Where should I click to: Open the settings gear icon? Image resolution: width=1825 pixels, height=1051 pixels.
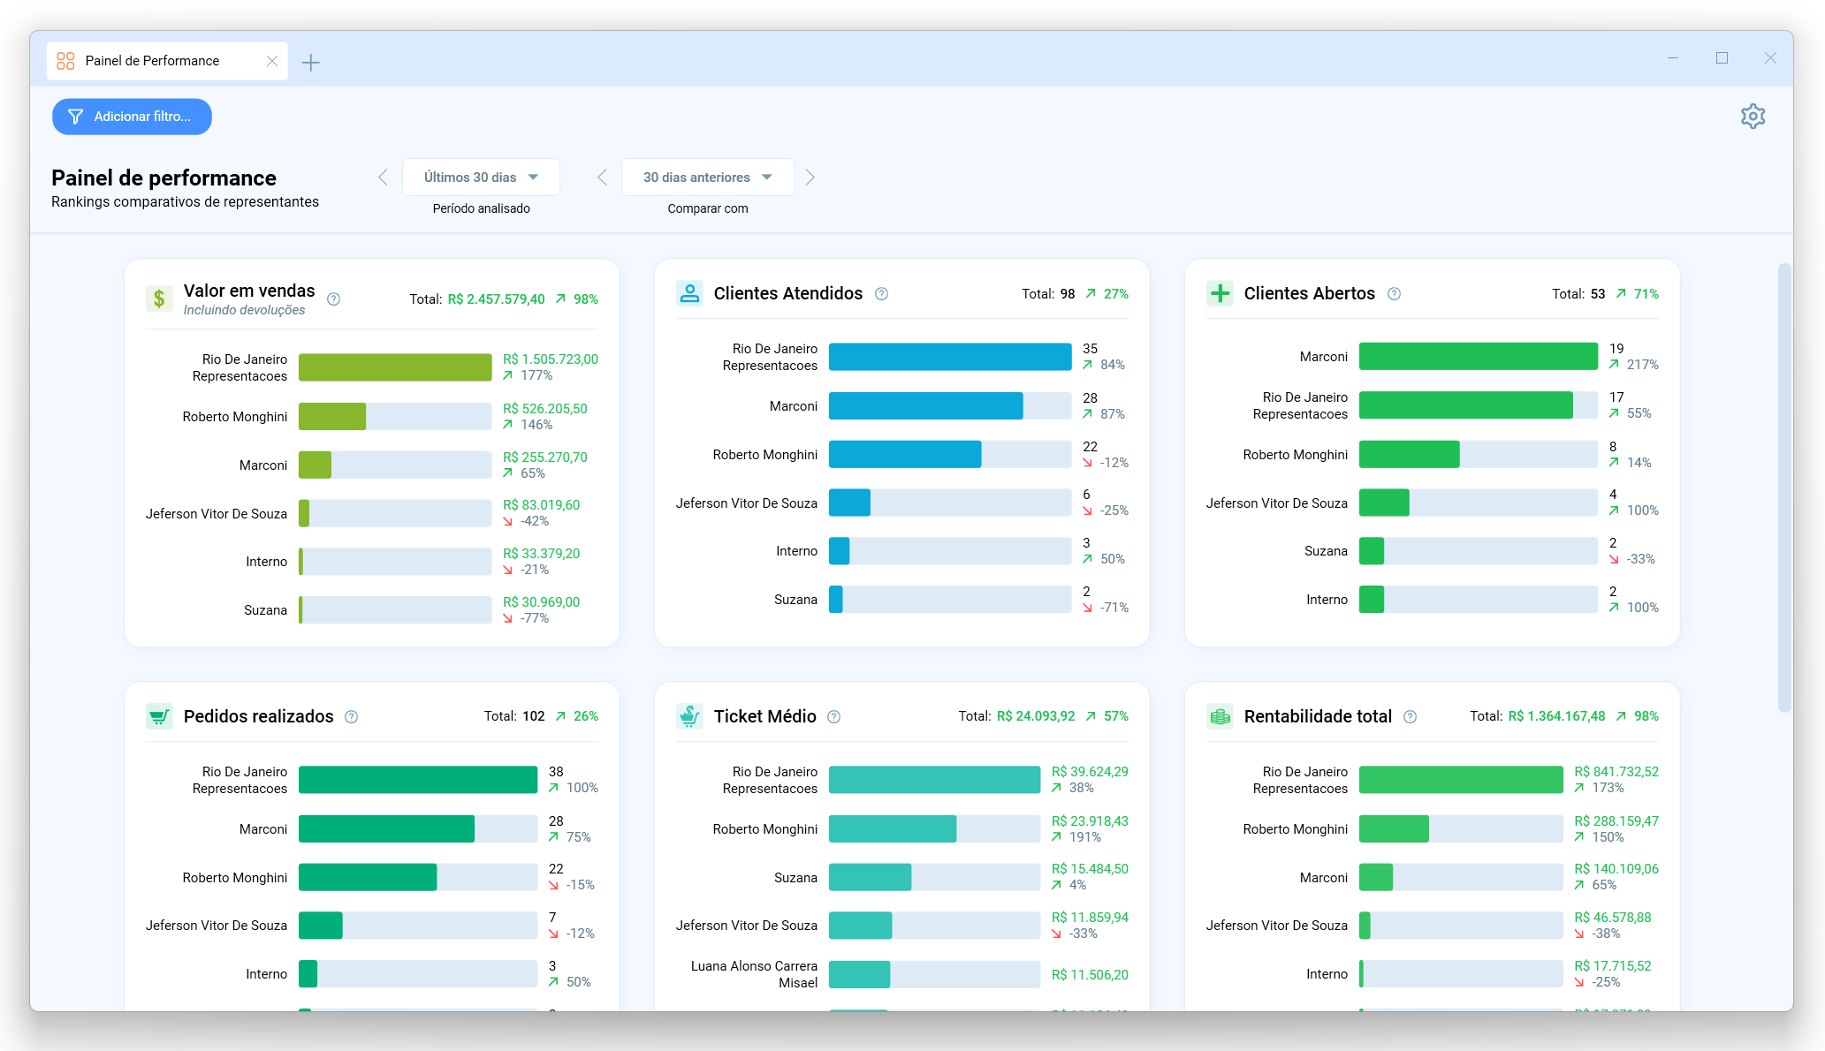tap(1753, 117)
